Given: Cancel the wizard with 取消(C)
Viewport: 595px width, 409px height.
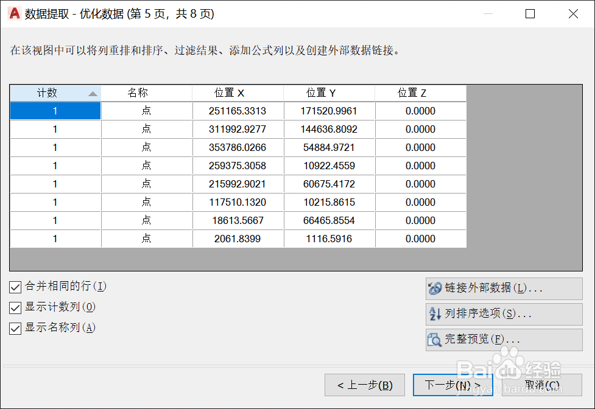Looking at the screenshot, I should tap(542, 385).
